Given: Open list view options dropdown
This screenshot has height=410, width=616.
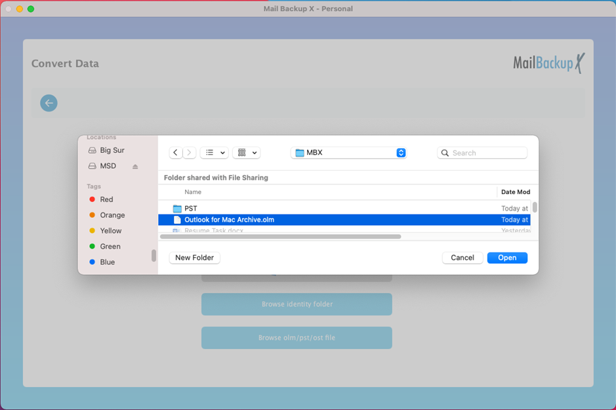Looking at the screenshot, I should [x=215, y=152].
